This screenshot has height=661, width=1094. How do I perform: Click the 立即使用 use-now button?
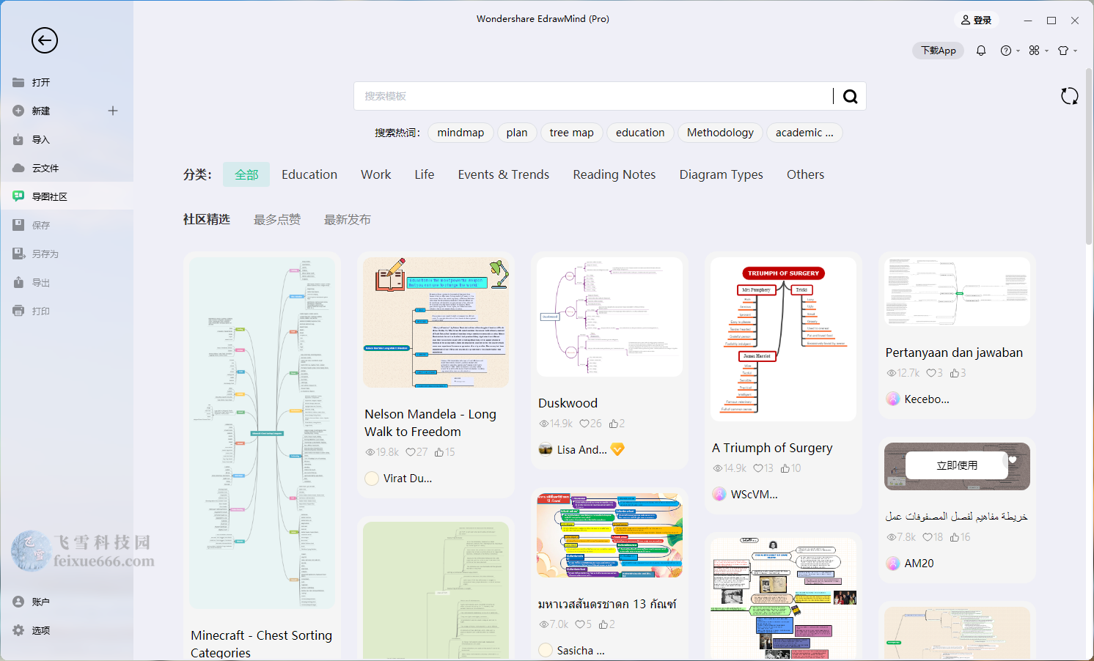[957, 465]
